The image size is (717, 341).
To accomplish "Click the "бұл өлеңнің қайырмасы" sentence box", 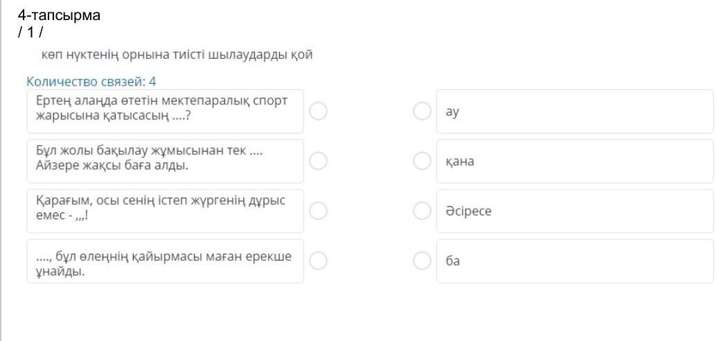I will tap(165, 261).
